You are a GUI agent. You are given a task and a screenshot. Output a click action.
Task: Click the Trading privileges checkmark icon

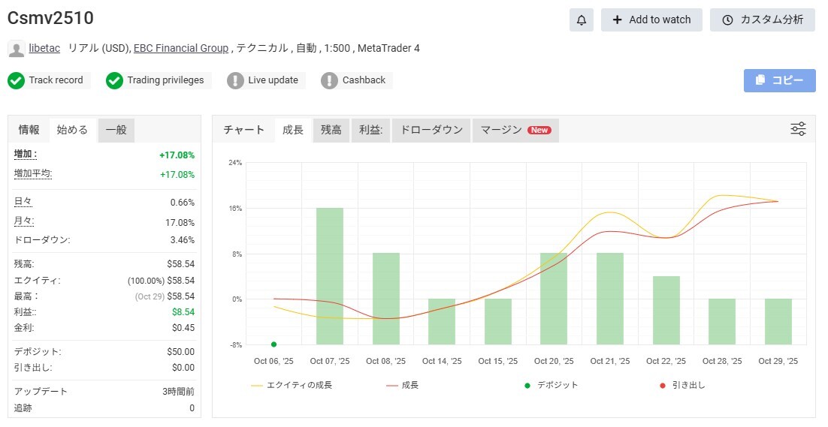pyautogui.click(x=114, y=80)
